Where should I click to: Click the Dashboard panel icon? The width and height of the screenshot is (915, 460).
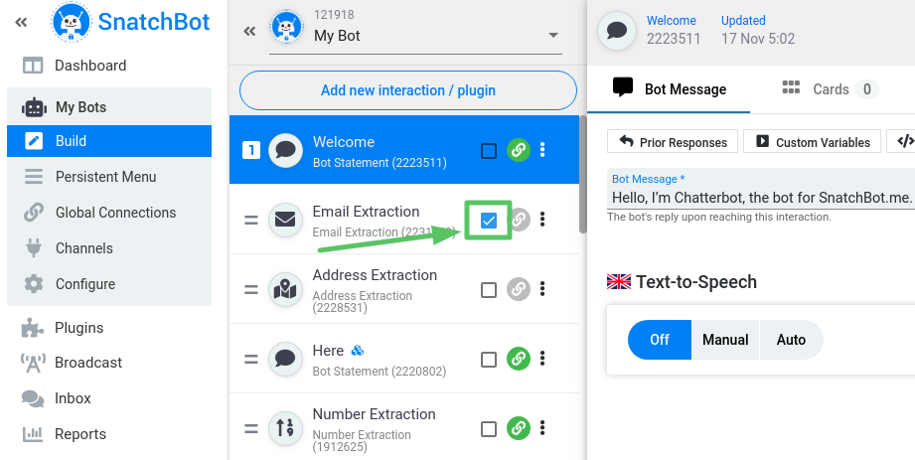(33, 66)
